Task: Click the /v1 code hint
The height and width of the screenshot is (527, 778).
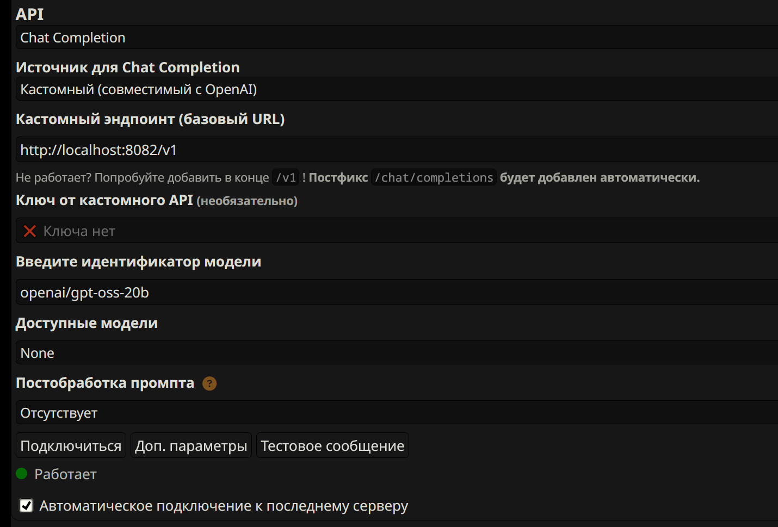Action: tap(286, 178)
